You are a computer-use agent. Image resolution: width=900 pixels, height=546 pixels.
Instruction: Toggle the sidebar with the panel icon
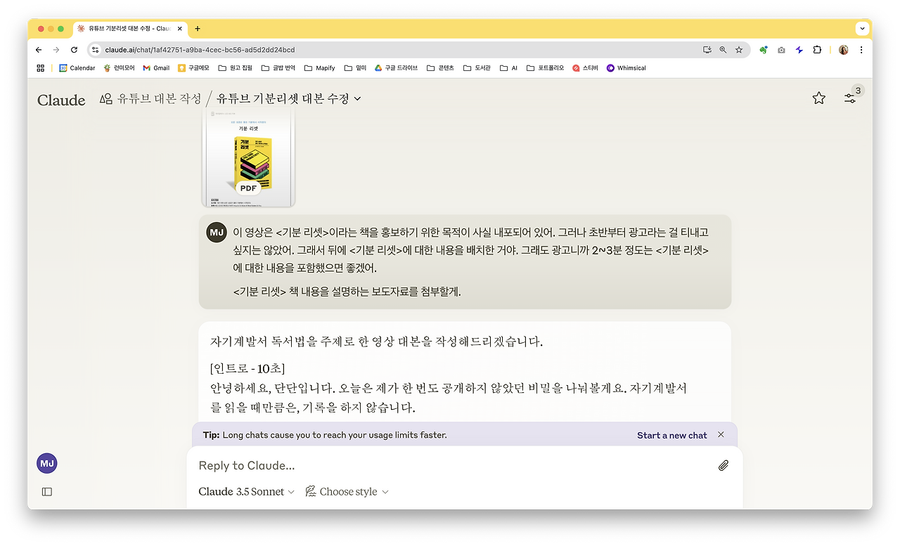[46, 491]
